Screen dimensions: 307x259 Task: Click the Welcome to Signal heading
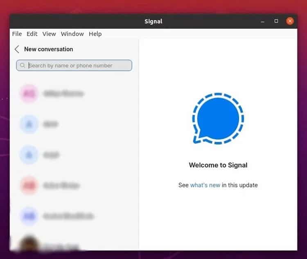pos(218,165)
